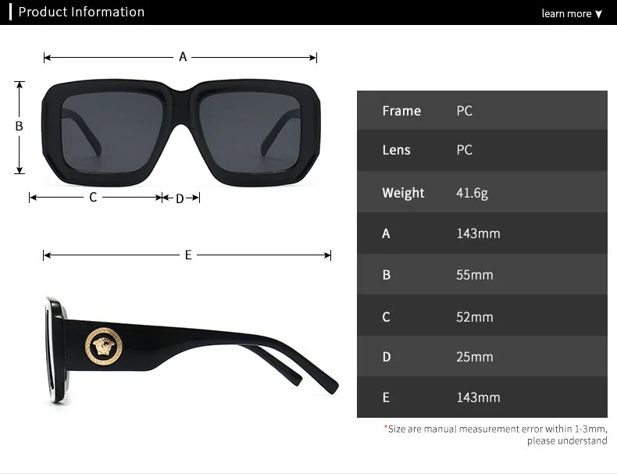
Task: Click the learn more link
Action: tap(566, 14)
